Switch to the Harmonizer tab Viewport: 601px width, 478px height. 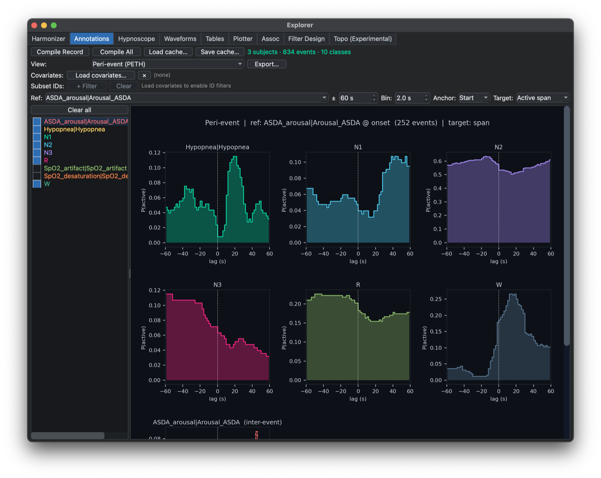48,39
